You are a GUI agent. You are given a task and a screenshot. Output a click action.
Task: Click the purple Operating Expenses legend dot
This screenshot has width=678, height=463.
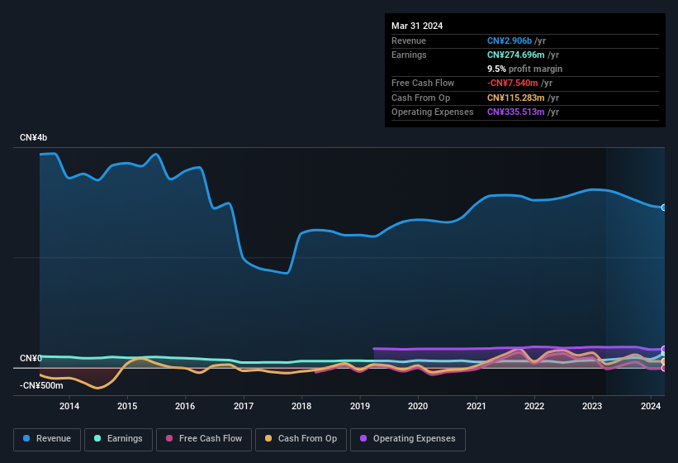363,438
